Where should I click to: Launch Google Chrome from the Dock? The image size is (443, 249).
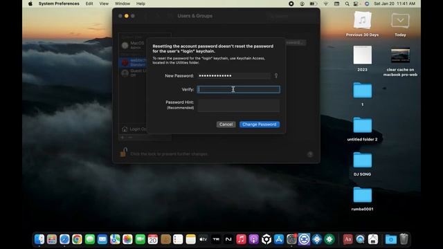[x=77, y=239]
